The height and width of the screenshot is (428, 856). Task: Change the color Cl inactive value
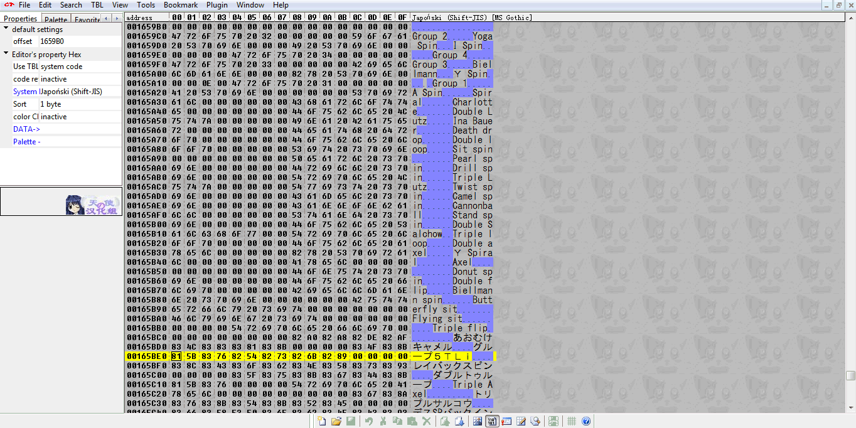[x=80, y=117]
